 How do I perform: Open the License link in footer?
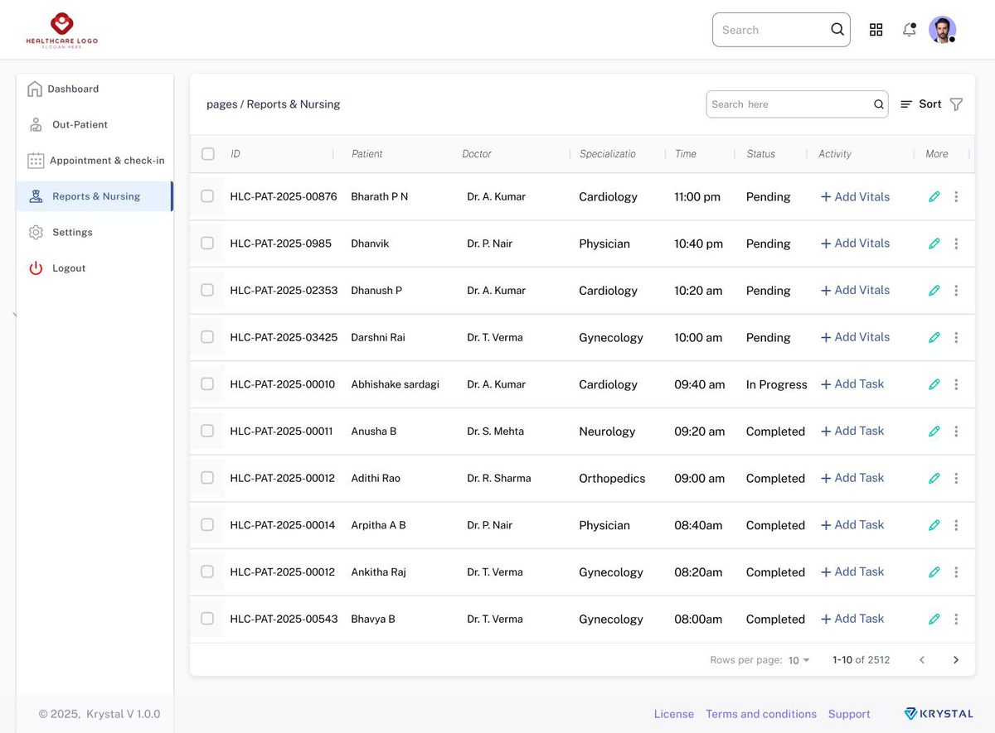pos(674,714)
